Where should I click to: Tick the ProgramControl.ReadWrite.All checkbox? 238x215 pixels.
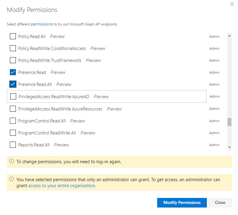[13, 133]
